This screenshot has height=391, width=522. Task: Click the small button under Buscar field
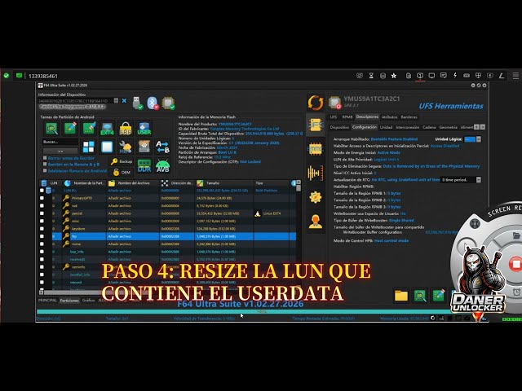[x=60, y=152]
